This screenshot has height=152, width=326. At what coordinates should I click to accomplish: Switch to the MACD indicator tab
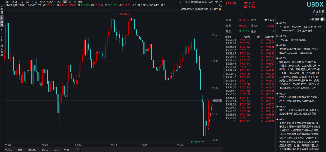(x=9, y=150)
